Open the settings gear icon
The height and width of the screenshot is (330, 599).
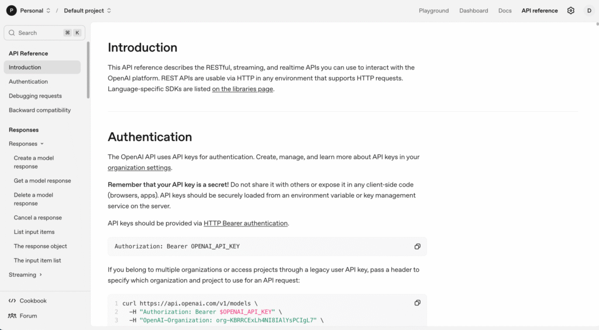(571, 11)
